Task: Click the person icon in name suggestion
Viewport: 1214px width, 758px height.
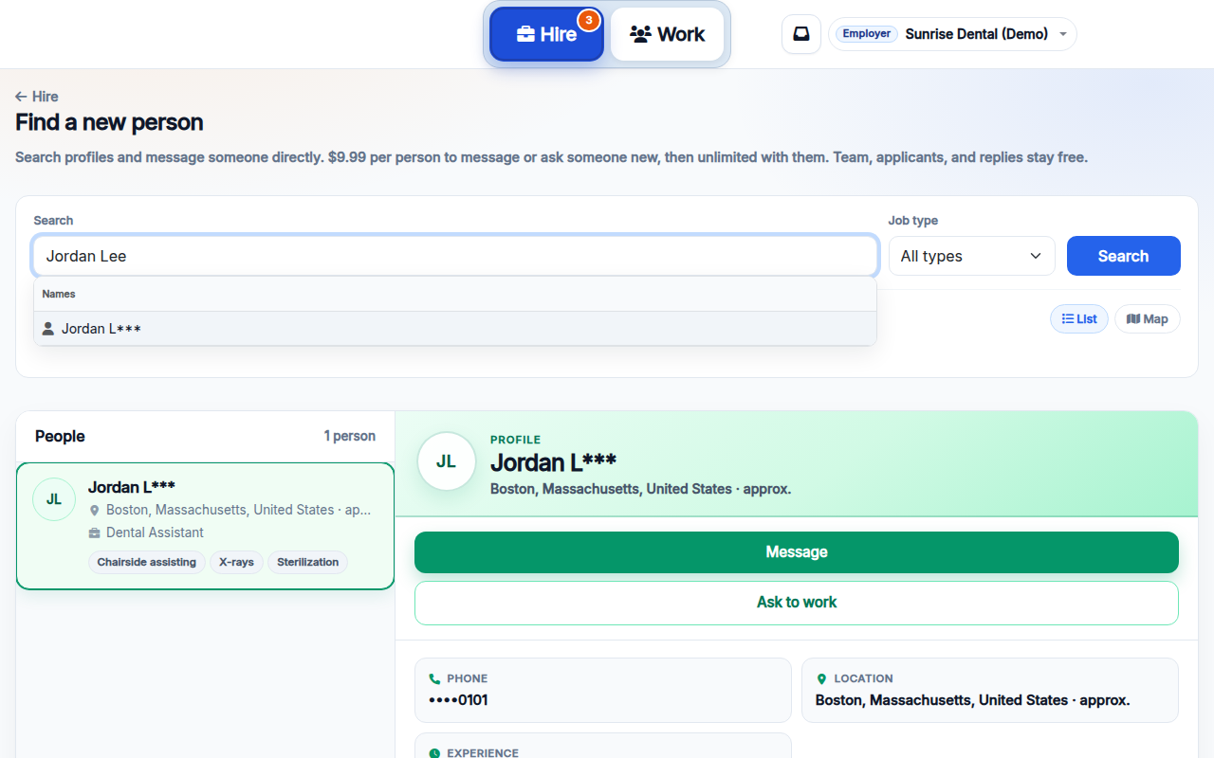Action: click(x=48, y=329)
